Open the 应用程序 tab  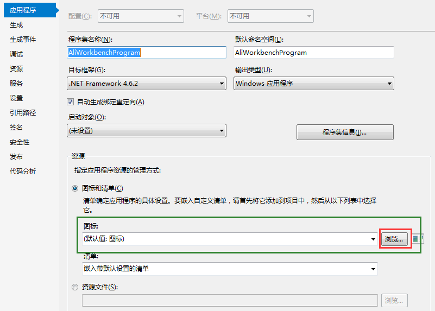[30, 10]
